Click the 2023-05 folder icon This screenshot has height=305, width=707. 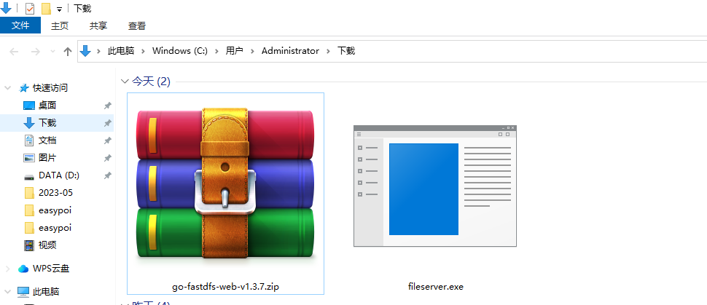tap(29, 193)
